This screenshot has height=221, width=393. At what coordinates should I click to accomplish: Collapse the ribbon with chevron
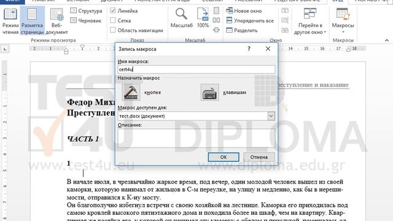point(387,40)
